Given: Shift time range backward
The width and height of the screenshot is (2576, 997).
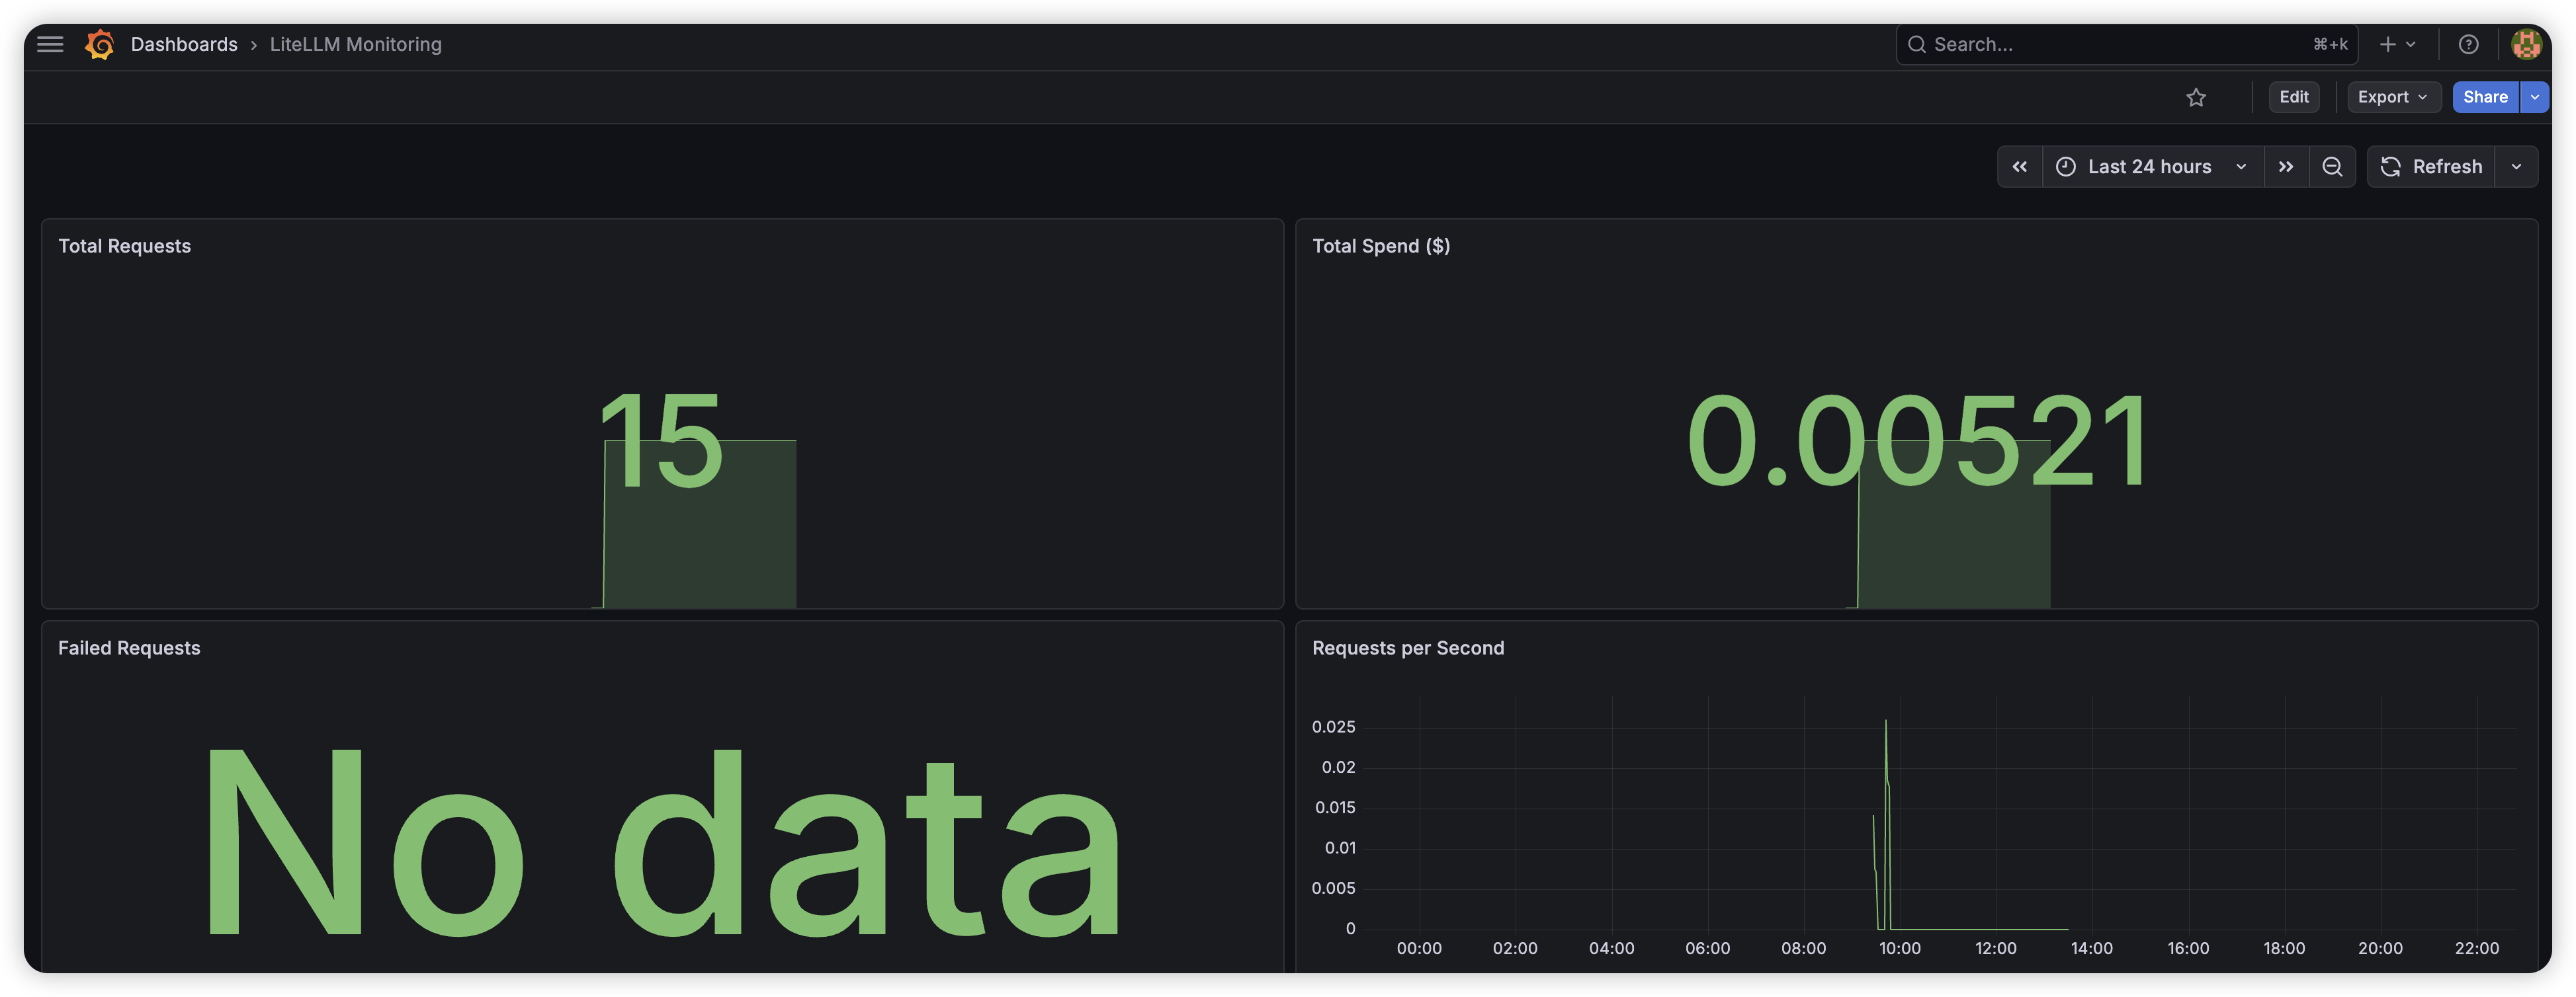Looking at the screenshot, I should point(2019,167).
